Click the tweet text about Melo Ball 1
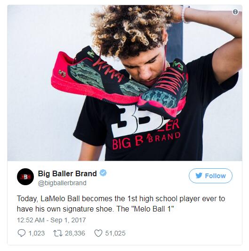This screenshot has height=251, width=249. (x=121, y=204)
